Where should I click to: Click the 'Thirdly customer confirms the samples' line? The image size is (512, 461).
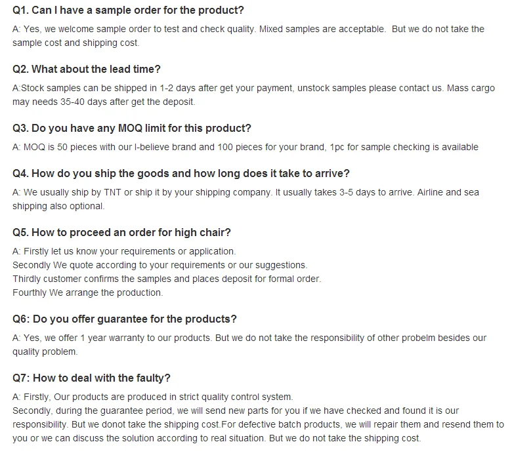point(167,279)
